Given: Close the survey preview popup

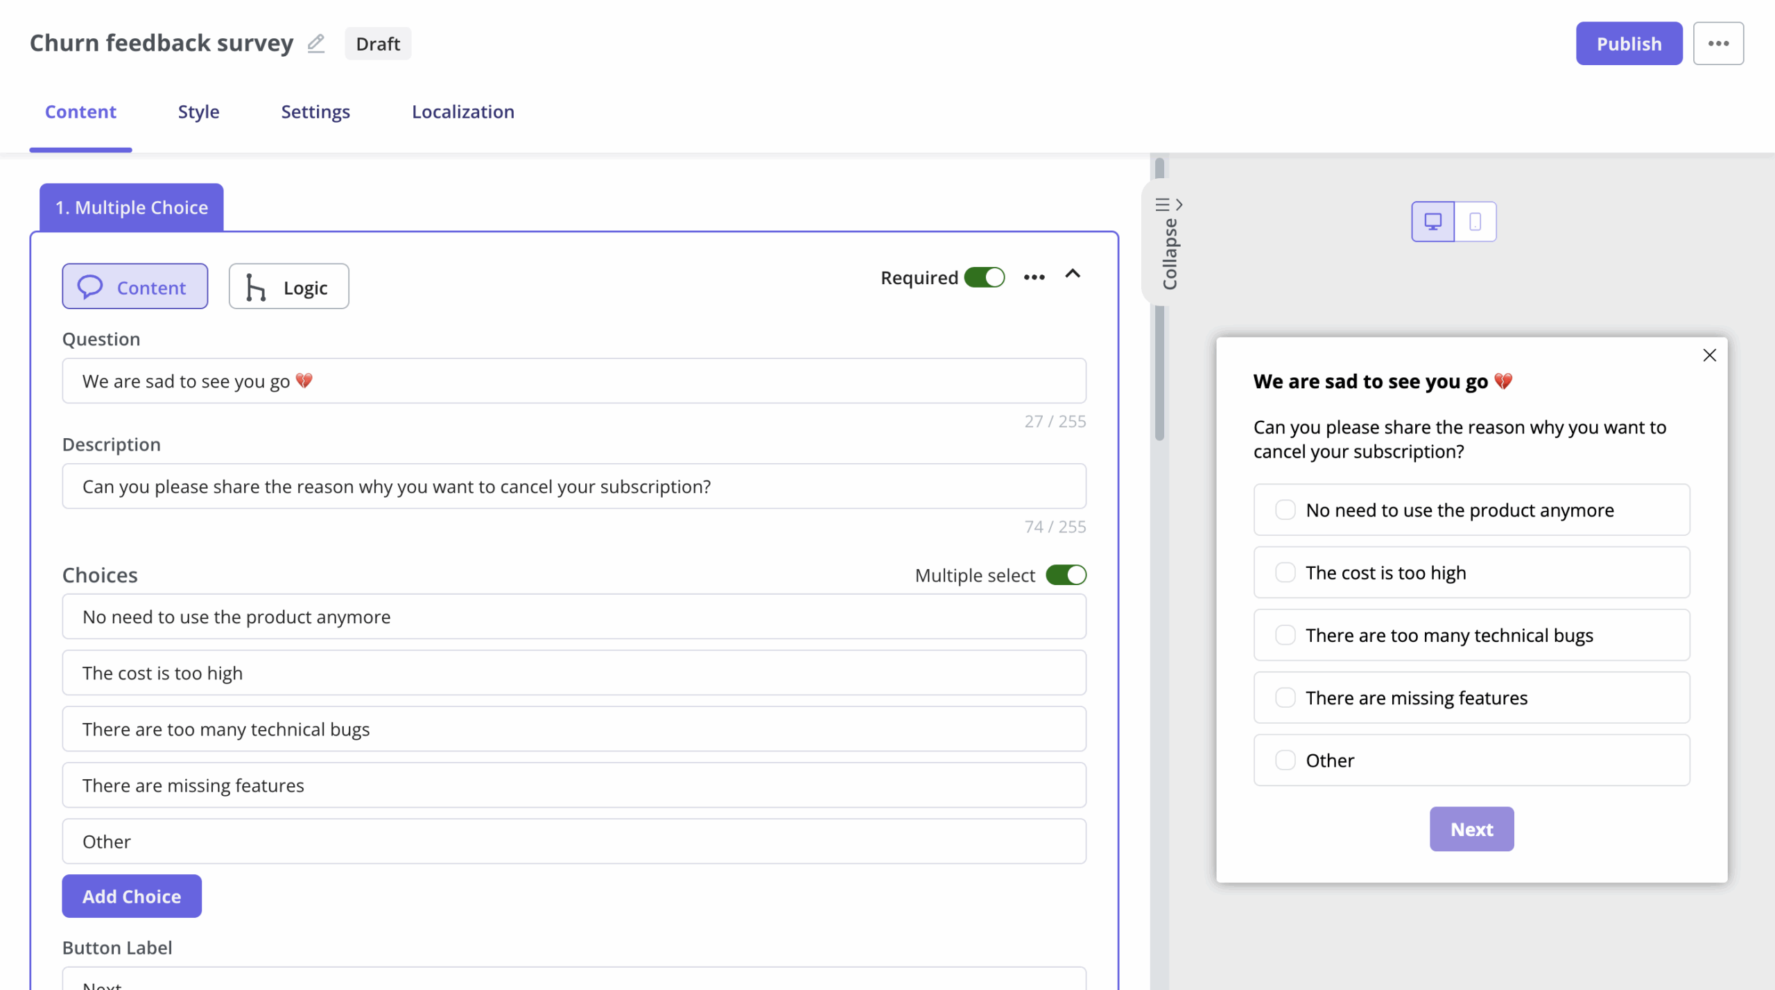Looking at the screenshot, I should [1710, 355].
